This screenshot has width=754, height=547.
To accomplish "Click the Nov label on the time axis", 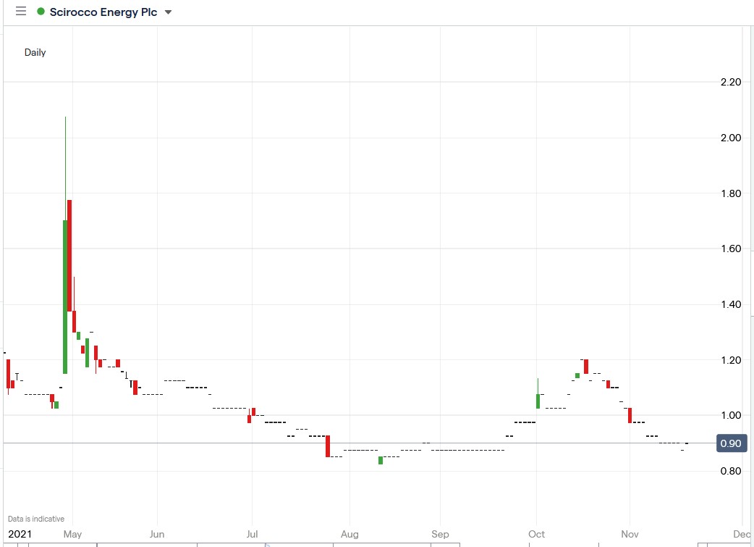I will [x=629, y=534].
